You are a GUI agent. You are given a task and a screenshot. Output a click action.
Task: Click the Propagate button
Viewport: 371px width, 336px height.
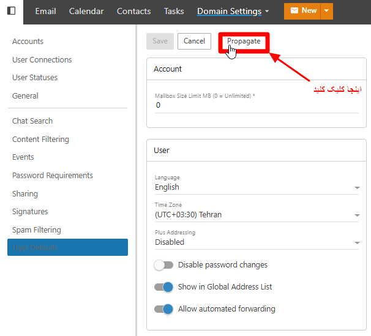click(x=244, y=41)
